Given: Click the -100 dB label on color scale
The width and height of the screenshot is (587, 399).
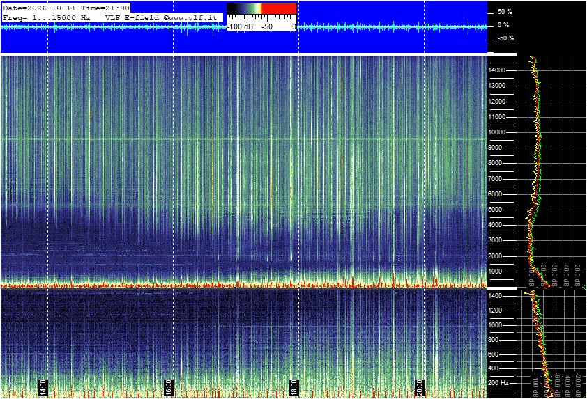Looking at the screenshot, I should coord(241,26).
